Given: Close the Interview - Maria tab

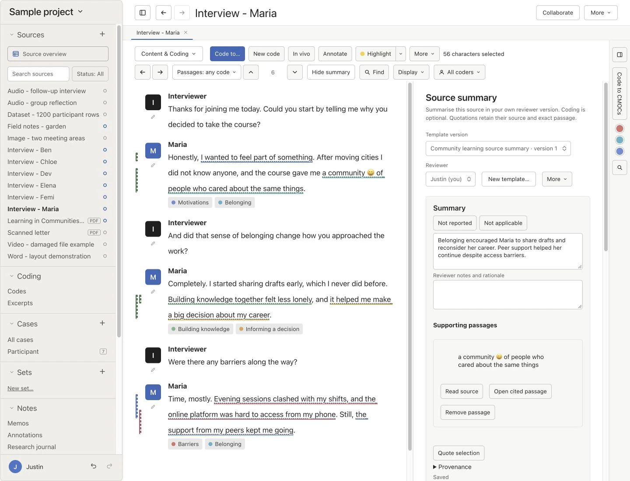Looking at the screenshot, I should coord(186,32).
